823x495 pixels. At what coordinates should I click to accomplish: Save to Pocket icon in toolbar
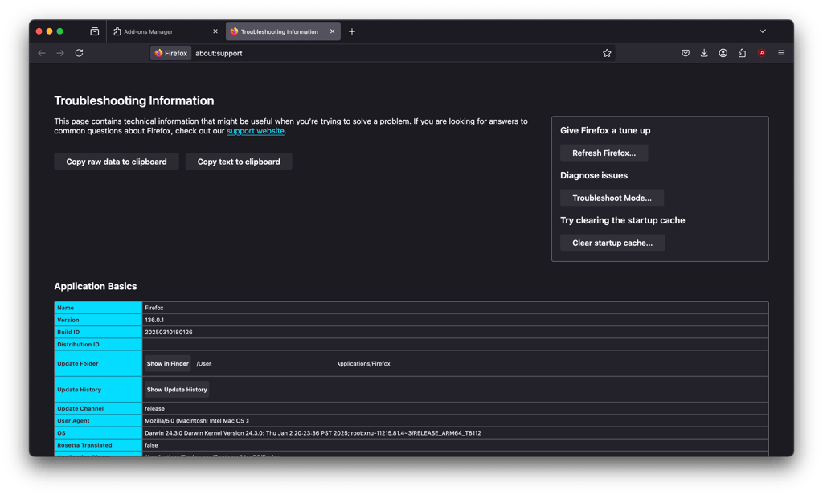(686, 53)
